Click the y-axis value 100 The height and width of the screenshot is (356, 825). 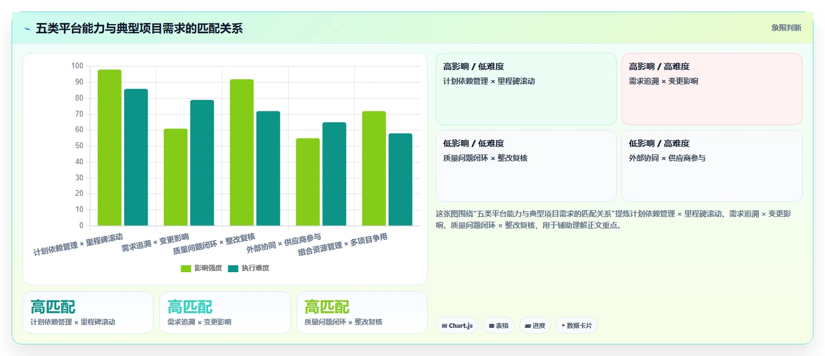coord(77,66)
